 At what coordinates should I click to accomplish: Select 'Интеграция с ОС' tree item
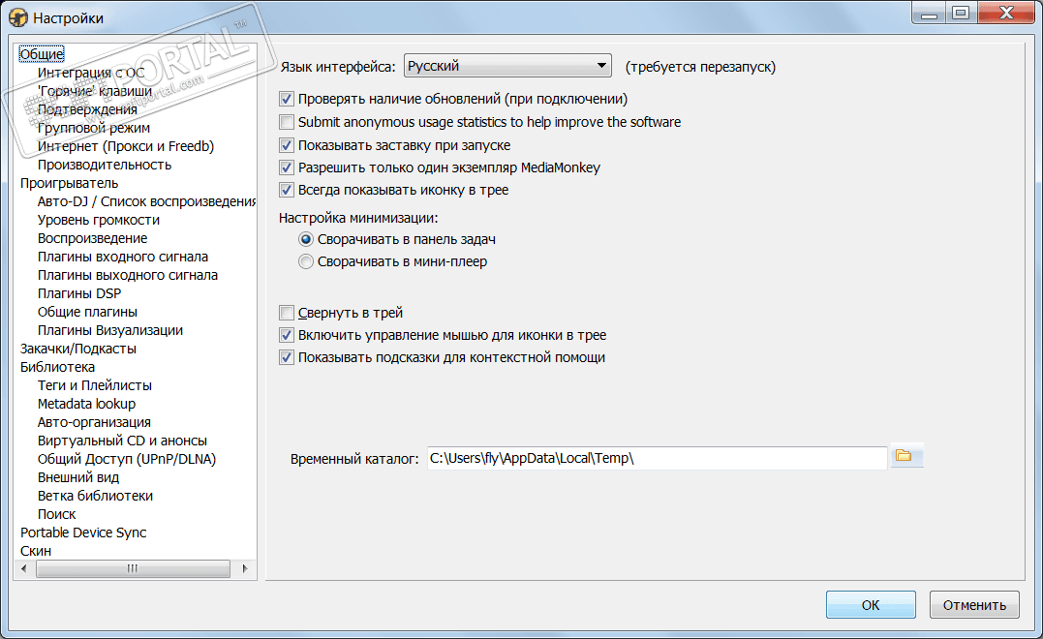91,73
